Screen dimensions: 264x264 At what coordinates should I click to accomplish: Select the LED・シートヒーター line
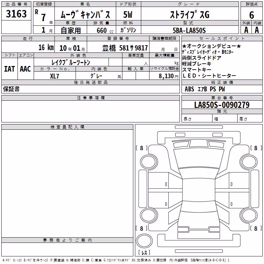209,76
